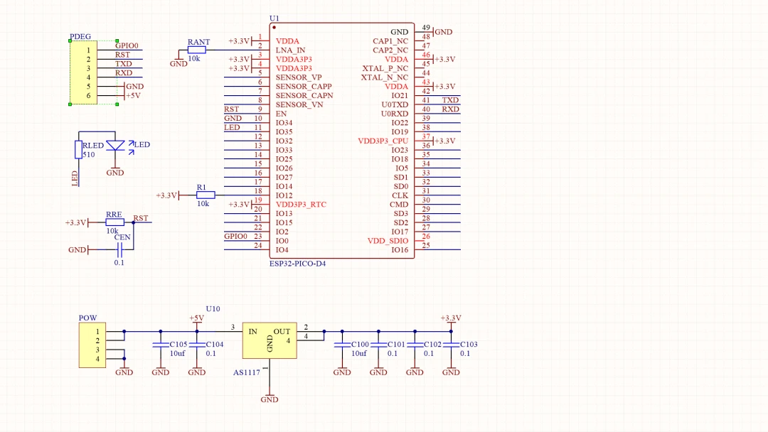Select the C105 capacitor symbol
The height and width of the screenshot is (432, 768).
click(161, 345)
